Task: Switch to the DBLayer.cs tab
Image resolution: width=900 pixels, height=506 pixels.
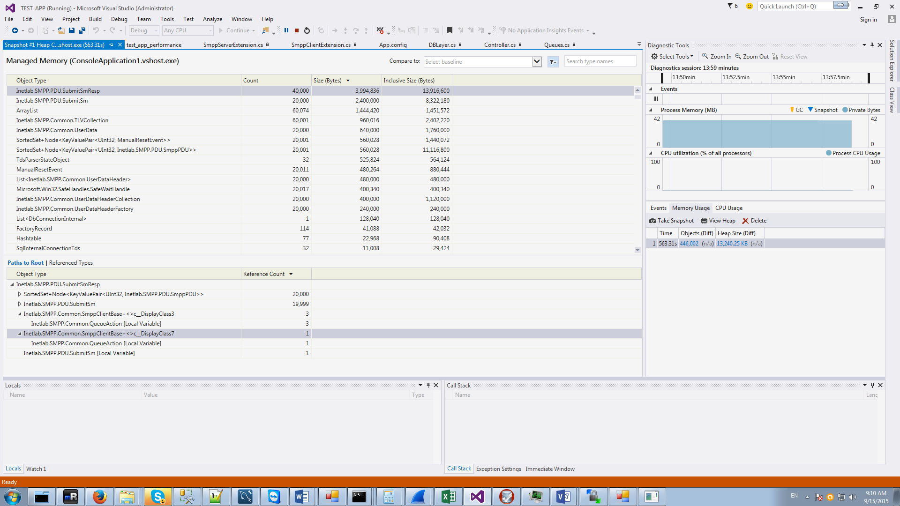Action: tap(442, 45)
